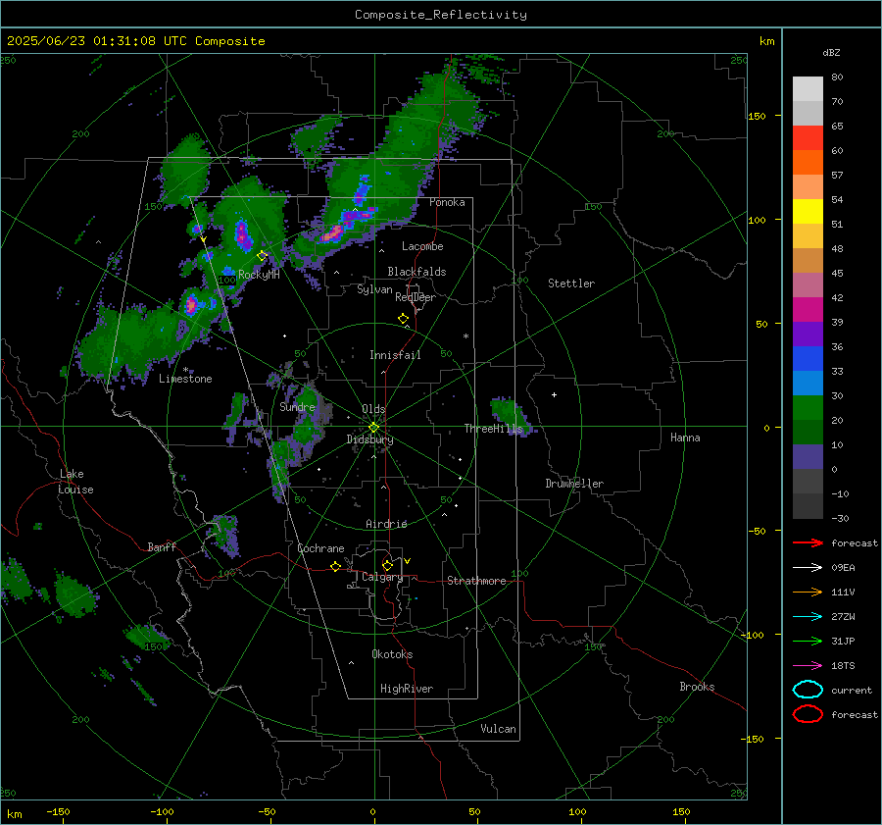
Task: Click the Brooks city label
Action: coord(697,687)
